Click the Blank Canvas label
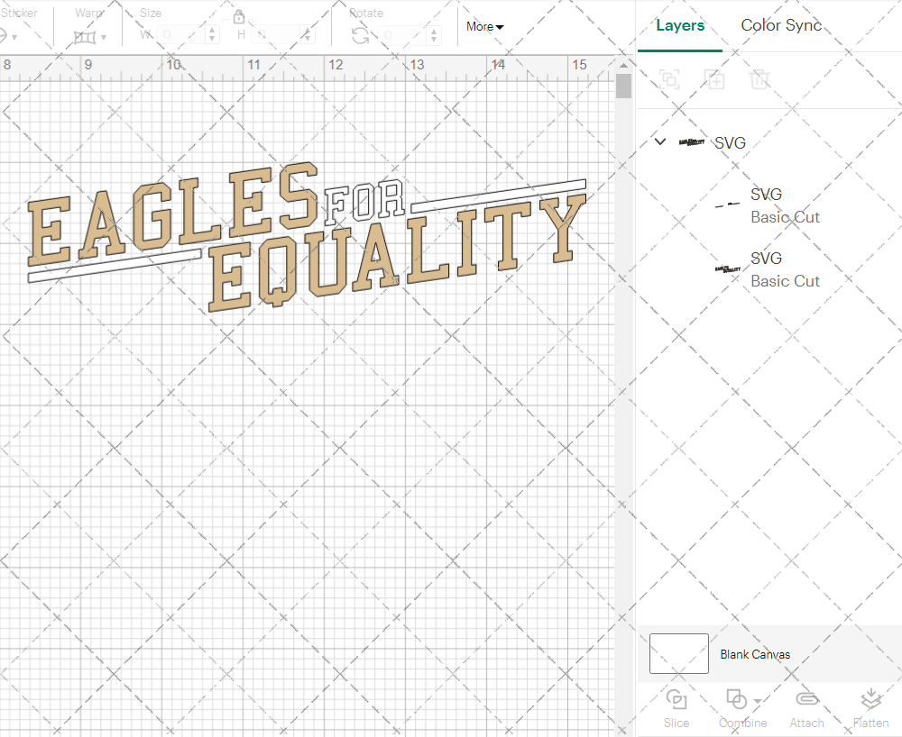 [755, 654]
